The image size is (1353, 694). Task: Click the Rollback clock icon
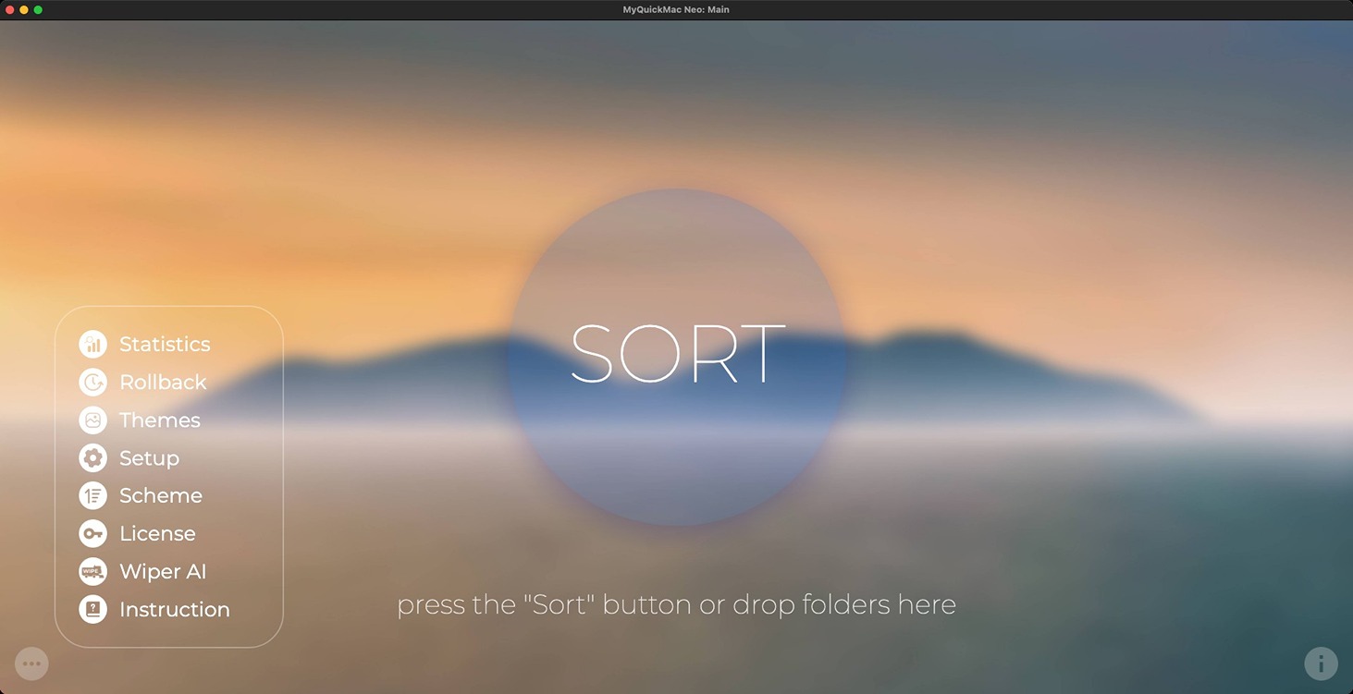(92, 382)
